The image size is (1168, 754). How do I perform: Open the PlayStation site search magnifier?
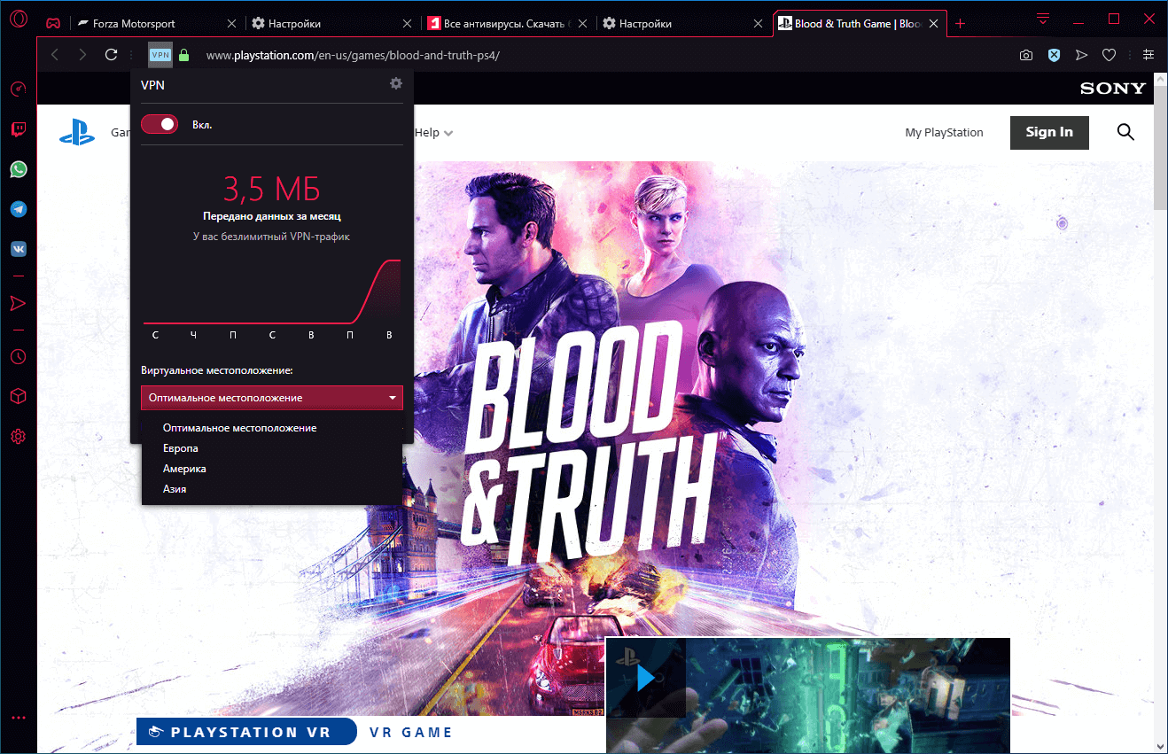tap(1125, 132)
